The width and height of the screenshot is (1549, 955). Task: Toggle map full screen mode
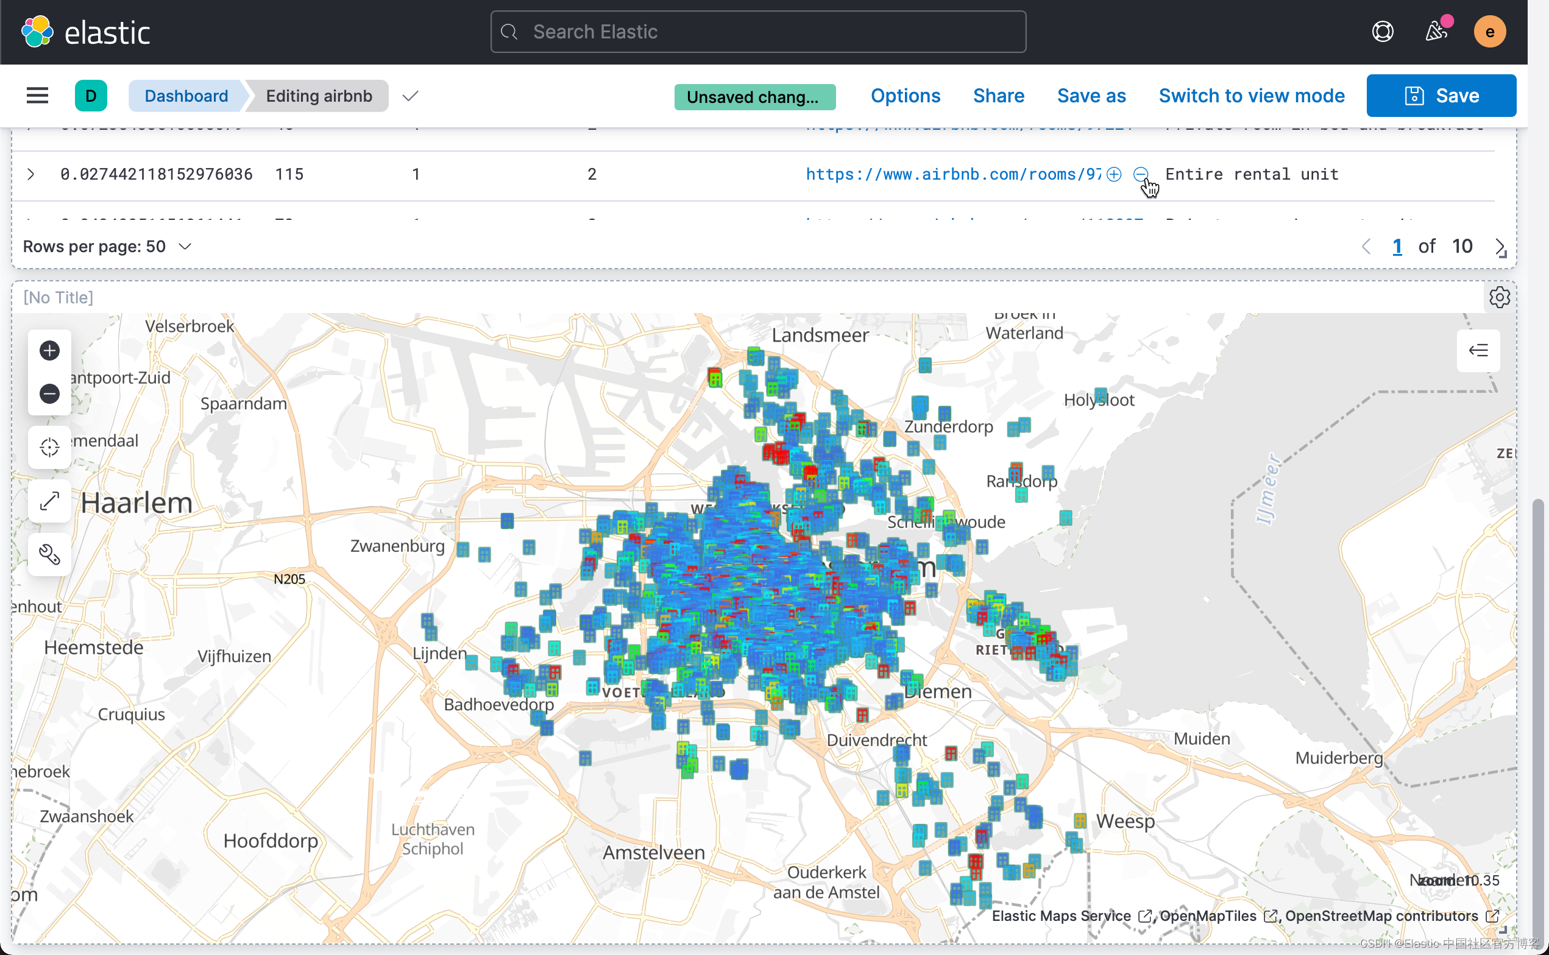[49, 501]
